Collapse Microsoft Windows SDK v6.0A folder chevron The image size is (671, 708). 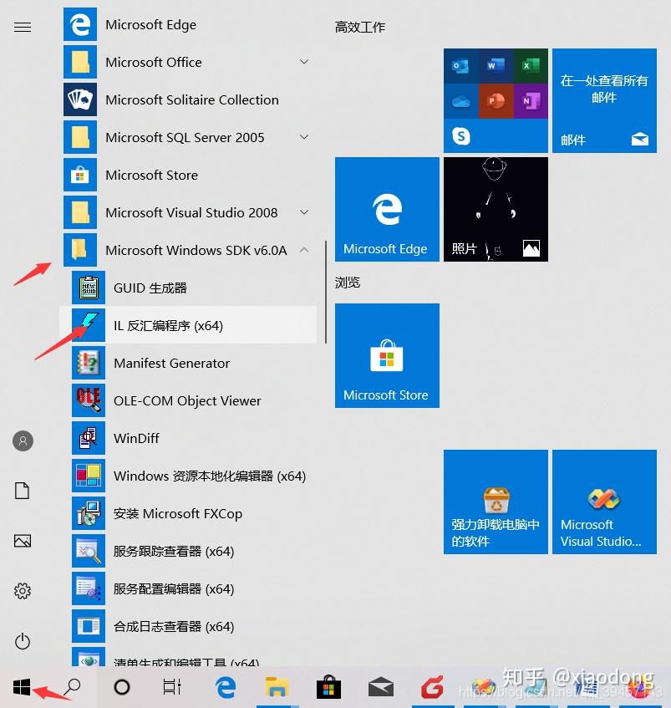tap(305, 250)
